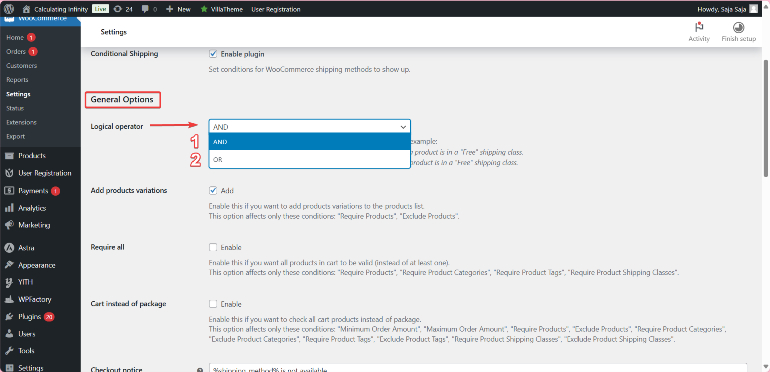
Task: Open the Orders submenu item
Action: point(16,51)
